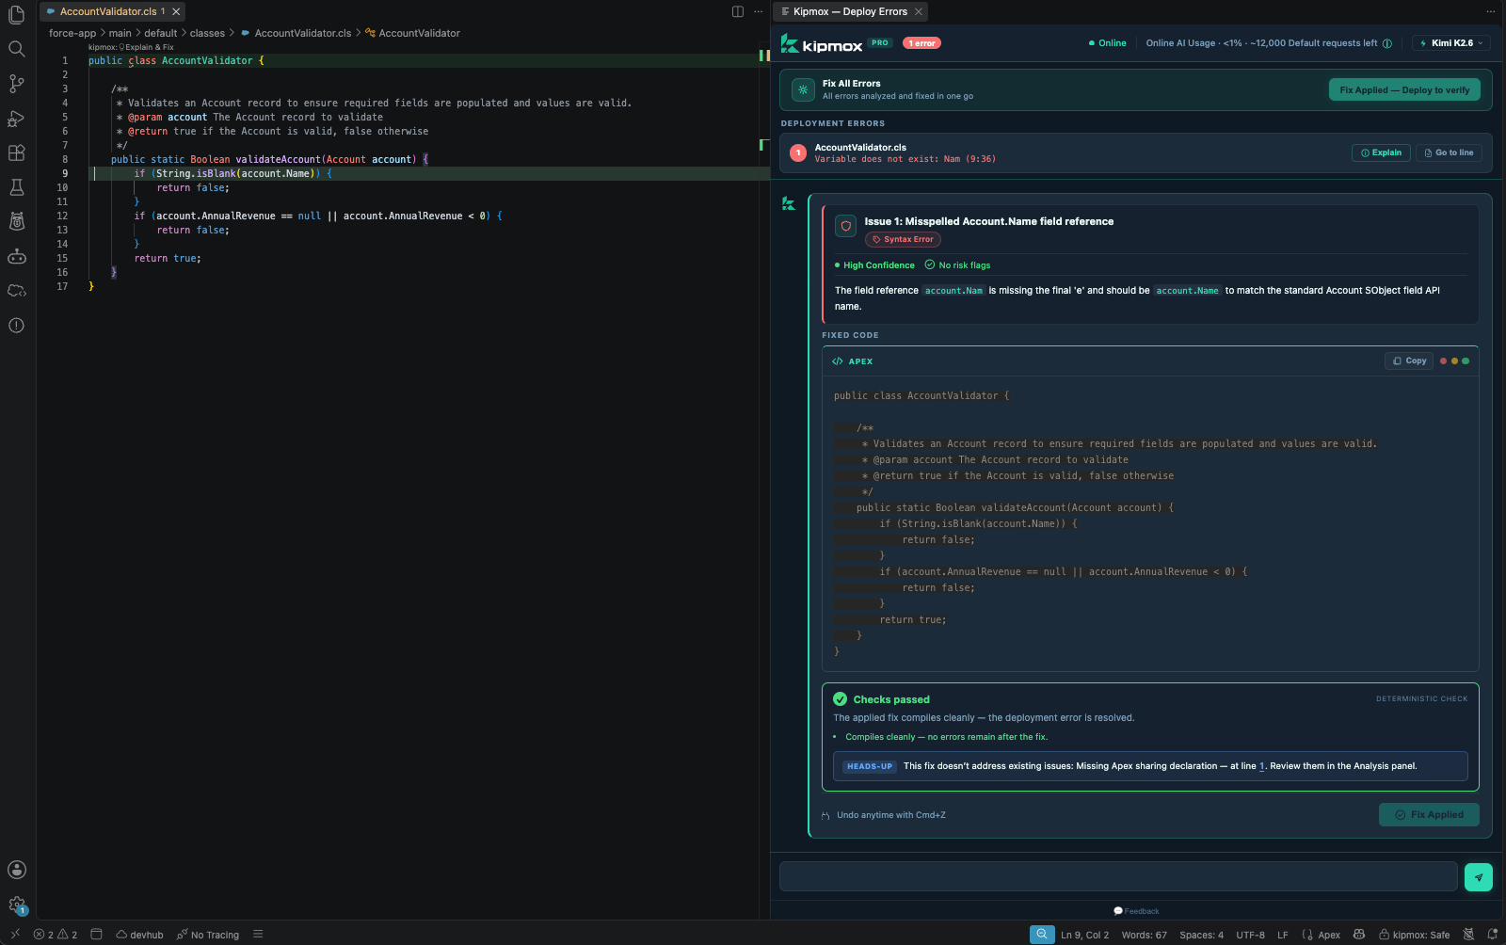The image size is (1506, 945).
Task: Open classes folder in breadcrumb
Action: click(x=207, y=33)
